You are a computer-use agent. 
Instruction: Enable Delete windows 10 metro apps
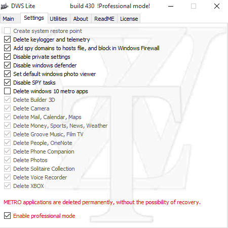[8, 91]
